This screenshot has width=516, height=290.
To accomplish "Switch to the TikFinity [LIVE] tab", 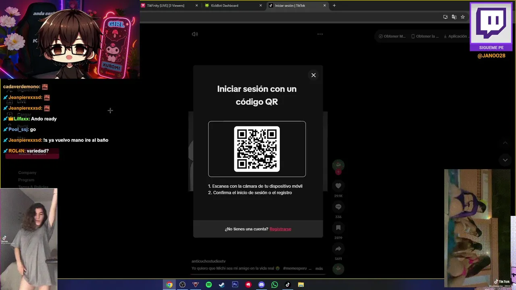I will pos(165,6).
